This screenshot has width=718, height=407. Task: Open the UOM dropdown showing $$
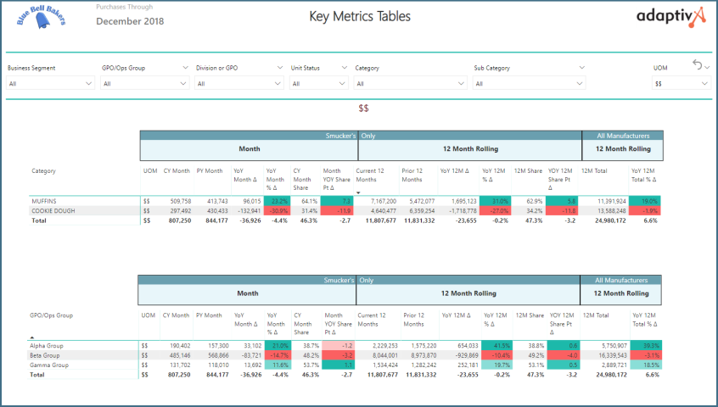tap(682, 84)
